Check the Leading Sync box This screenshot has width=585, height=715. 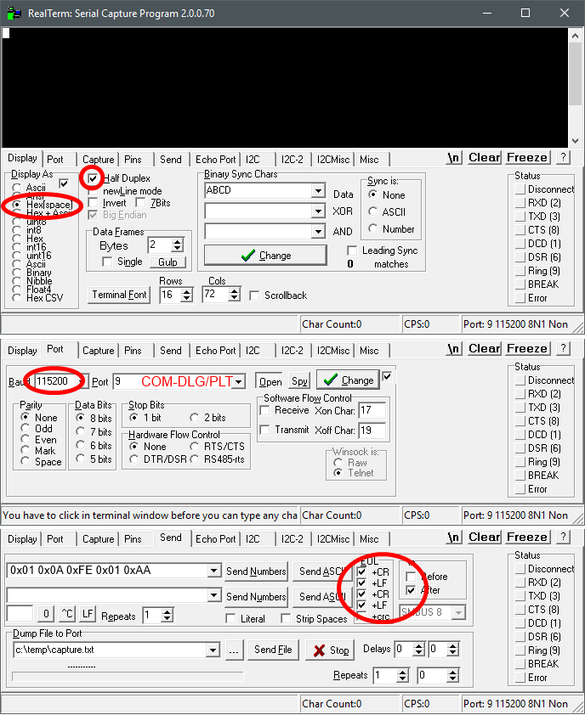coord(352,251)
